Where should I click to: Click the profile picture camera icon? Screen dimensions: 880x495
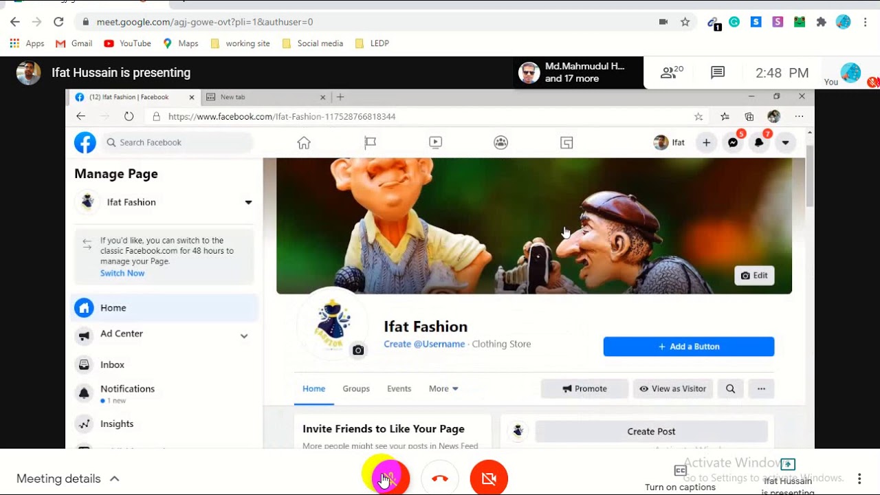(x=358, y=350)
